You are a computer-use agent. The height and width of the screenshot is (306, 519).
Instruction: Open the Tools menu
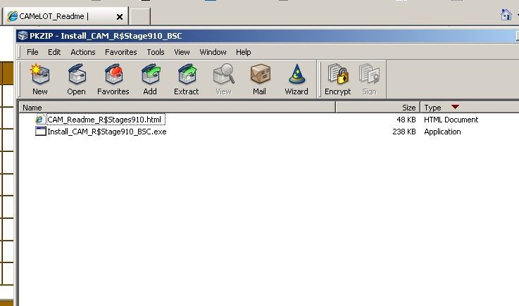click(x=156, y=52)
